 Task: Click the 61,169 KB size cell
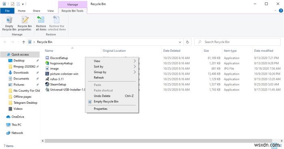(x=214, y=58)
